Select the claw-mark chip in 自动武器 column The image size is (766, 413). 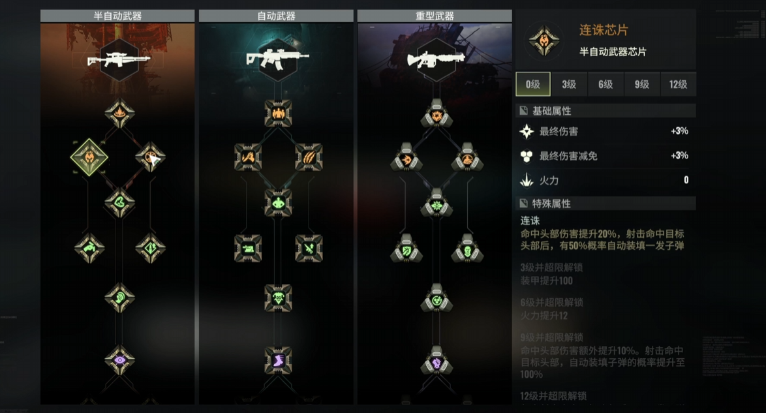309,157
